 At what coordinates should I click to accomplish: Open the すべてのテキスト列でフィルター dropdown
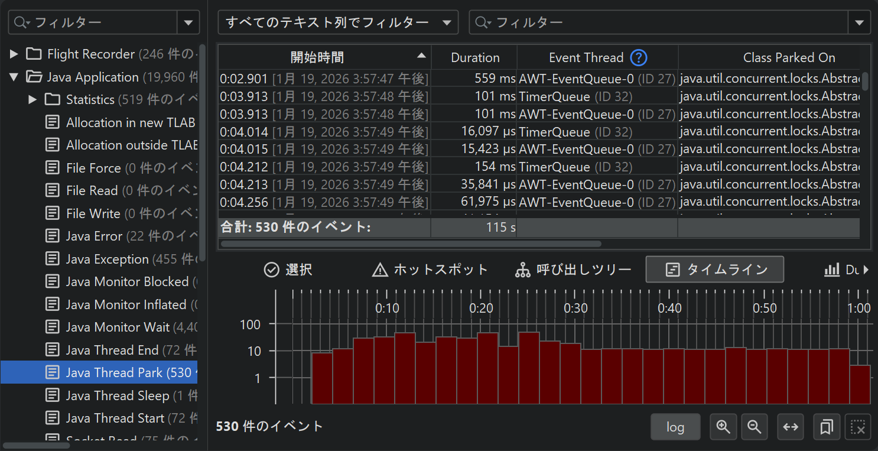[x=338, y=22]
